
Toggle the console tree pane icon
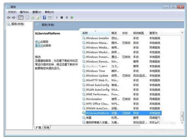pyautogui.click(x=21, y=18)
